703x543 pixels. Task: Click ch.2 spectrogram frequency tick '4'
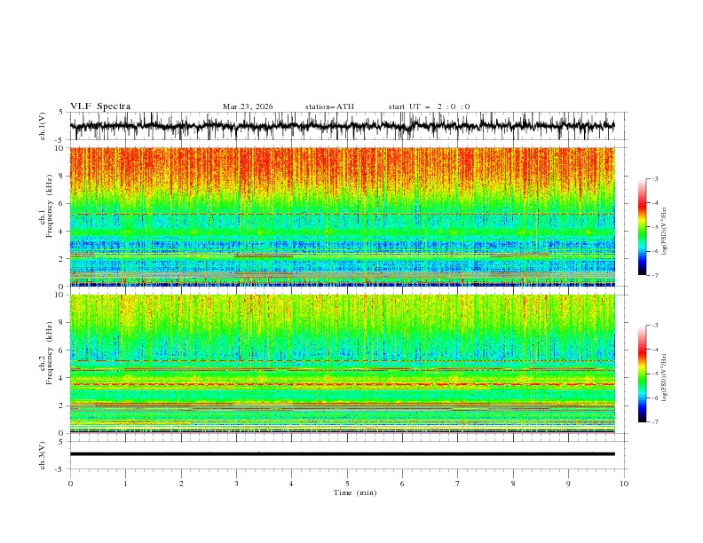(62, 378)
